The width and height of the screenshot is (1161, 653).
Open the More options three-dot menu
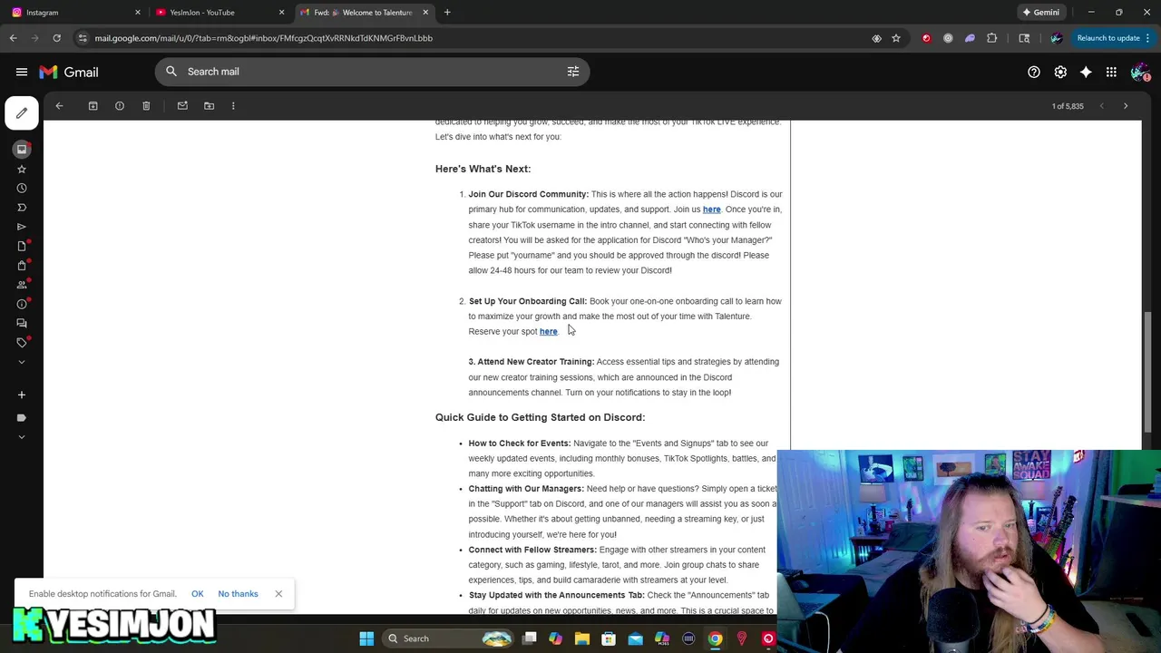pos(233,106)
